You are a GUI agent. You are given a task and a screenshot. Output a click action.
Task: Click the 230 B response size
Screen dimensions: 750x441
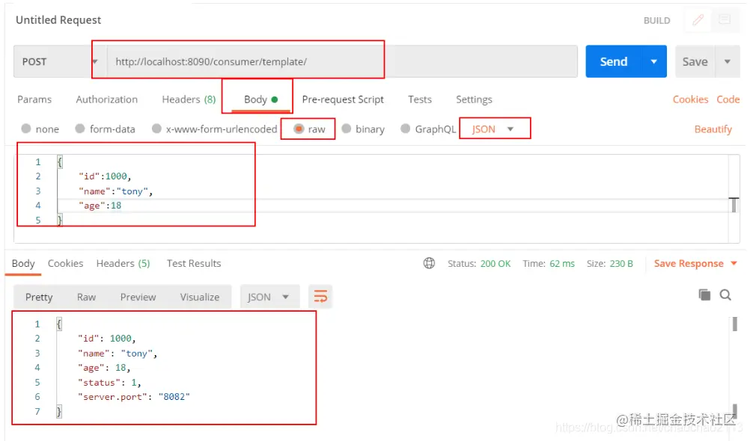coord(621,264)
